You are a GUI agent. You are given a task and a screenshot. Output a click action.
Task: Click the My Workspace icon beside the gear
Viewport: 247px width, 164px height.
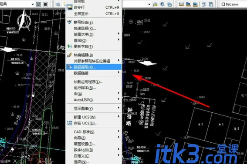(x=46, y=4)
